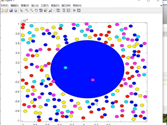Click the y-axis tick label 0.8

click(18, 33)
